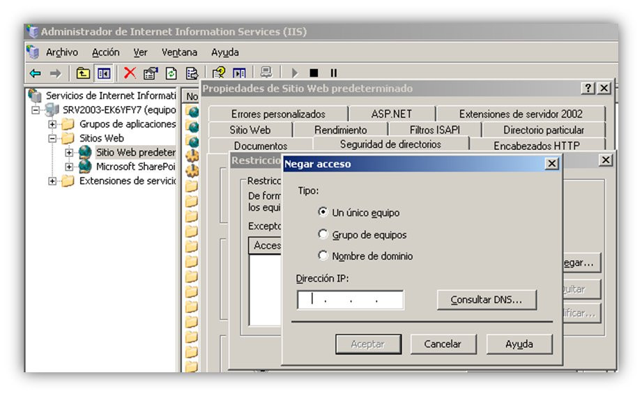Image resolution: width=642 pixels, height=396 pixels.
Task: Collapse the SRV2003-EK6YFY7 tree node
Action: point(36,109)
